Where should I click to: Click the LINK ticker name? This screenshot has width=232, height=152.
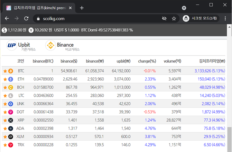tap(20, 104)
